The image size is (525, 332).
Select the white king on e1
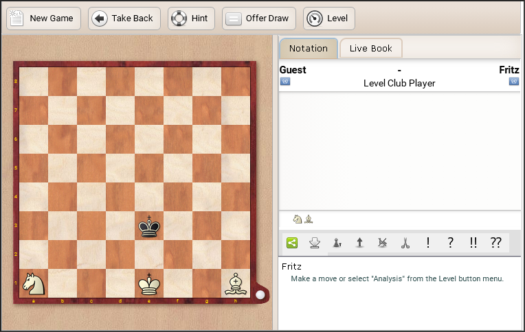coord(149,283)
